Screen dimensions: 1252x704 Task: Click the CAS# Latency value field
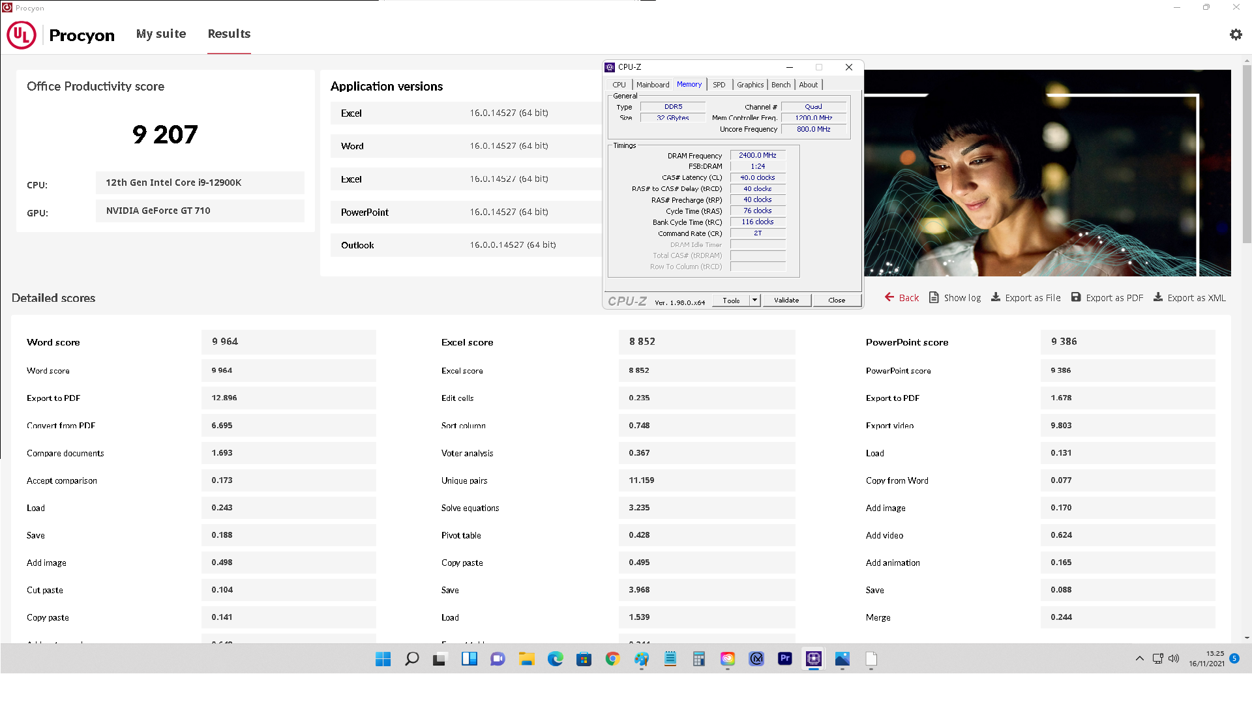(x=758, y=177)
